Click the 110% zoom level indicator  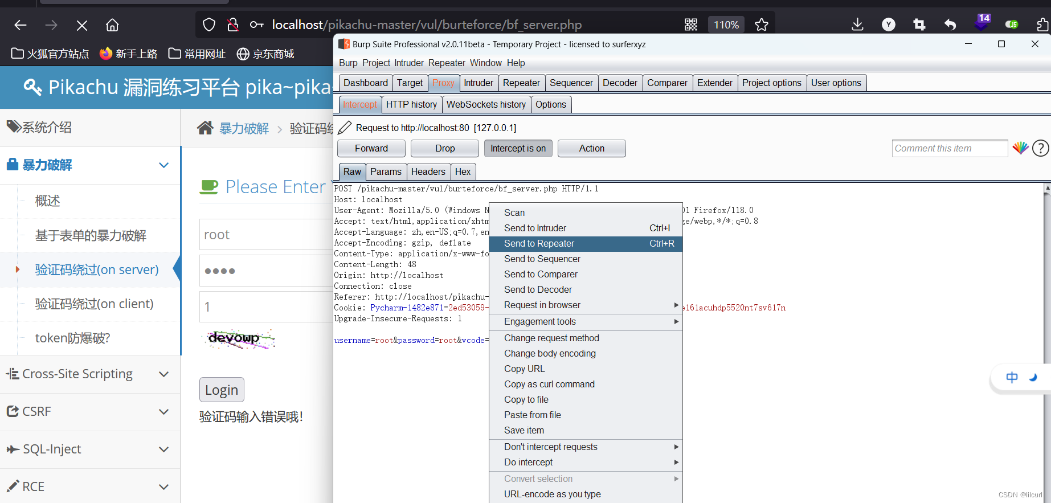pos(726,24)
